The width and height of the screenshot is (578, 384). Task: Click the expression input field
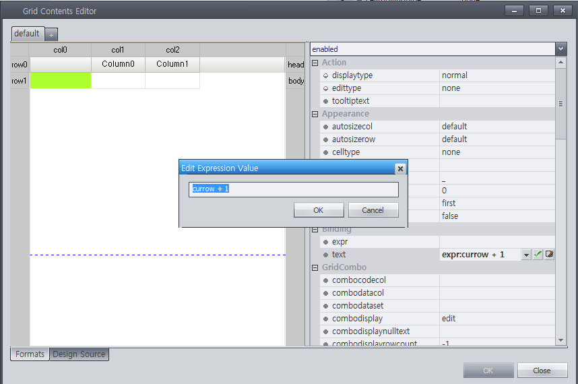[x=294, y=189]
